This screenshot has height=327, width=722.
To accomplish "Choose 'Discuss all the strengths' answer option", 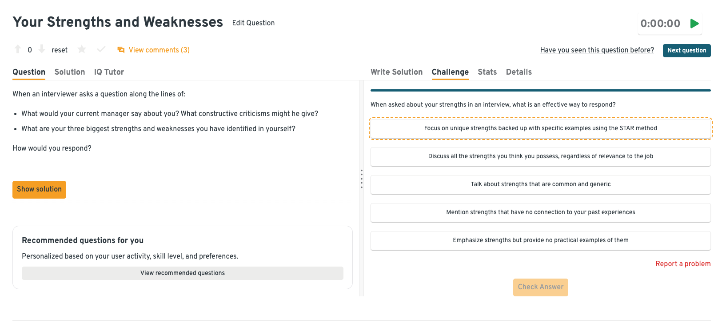I will [540, 156].
